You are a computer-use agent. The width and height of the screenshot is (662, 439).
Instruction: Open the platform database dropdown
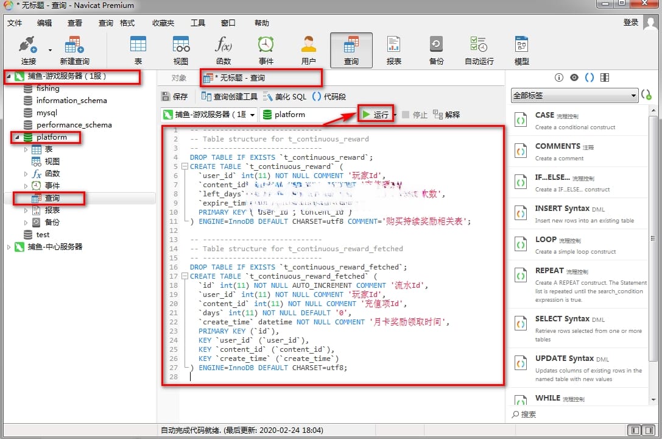[308, 115]
